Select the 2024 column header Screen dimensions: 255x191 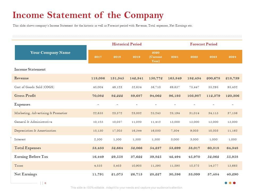click(x=232, y=57)
